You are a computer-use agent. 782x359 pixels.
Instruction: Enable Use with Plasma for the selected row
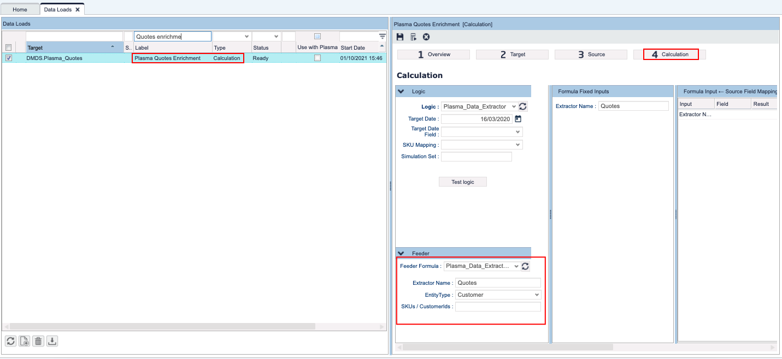319,58
